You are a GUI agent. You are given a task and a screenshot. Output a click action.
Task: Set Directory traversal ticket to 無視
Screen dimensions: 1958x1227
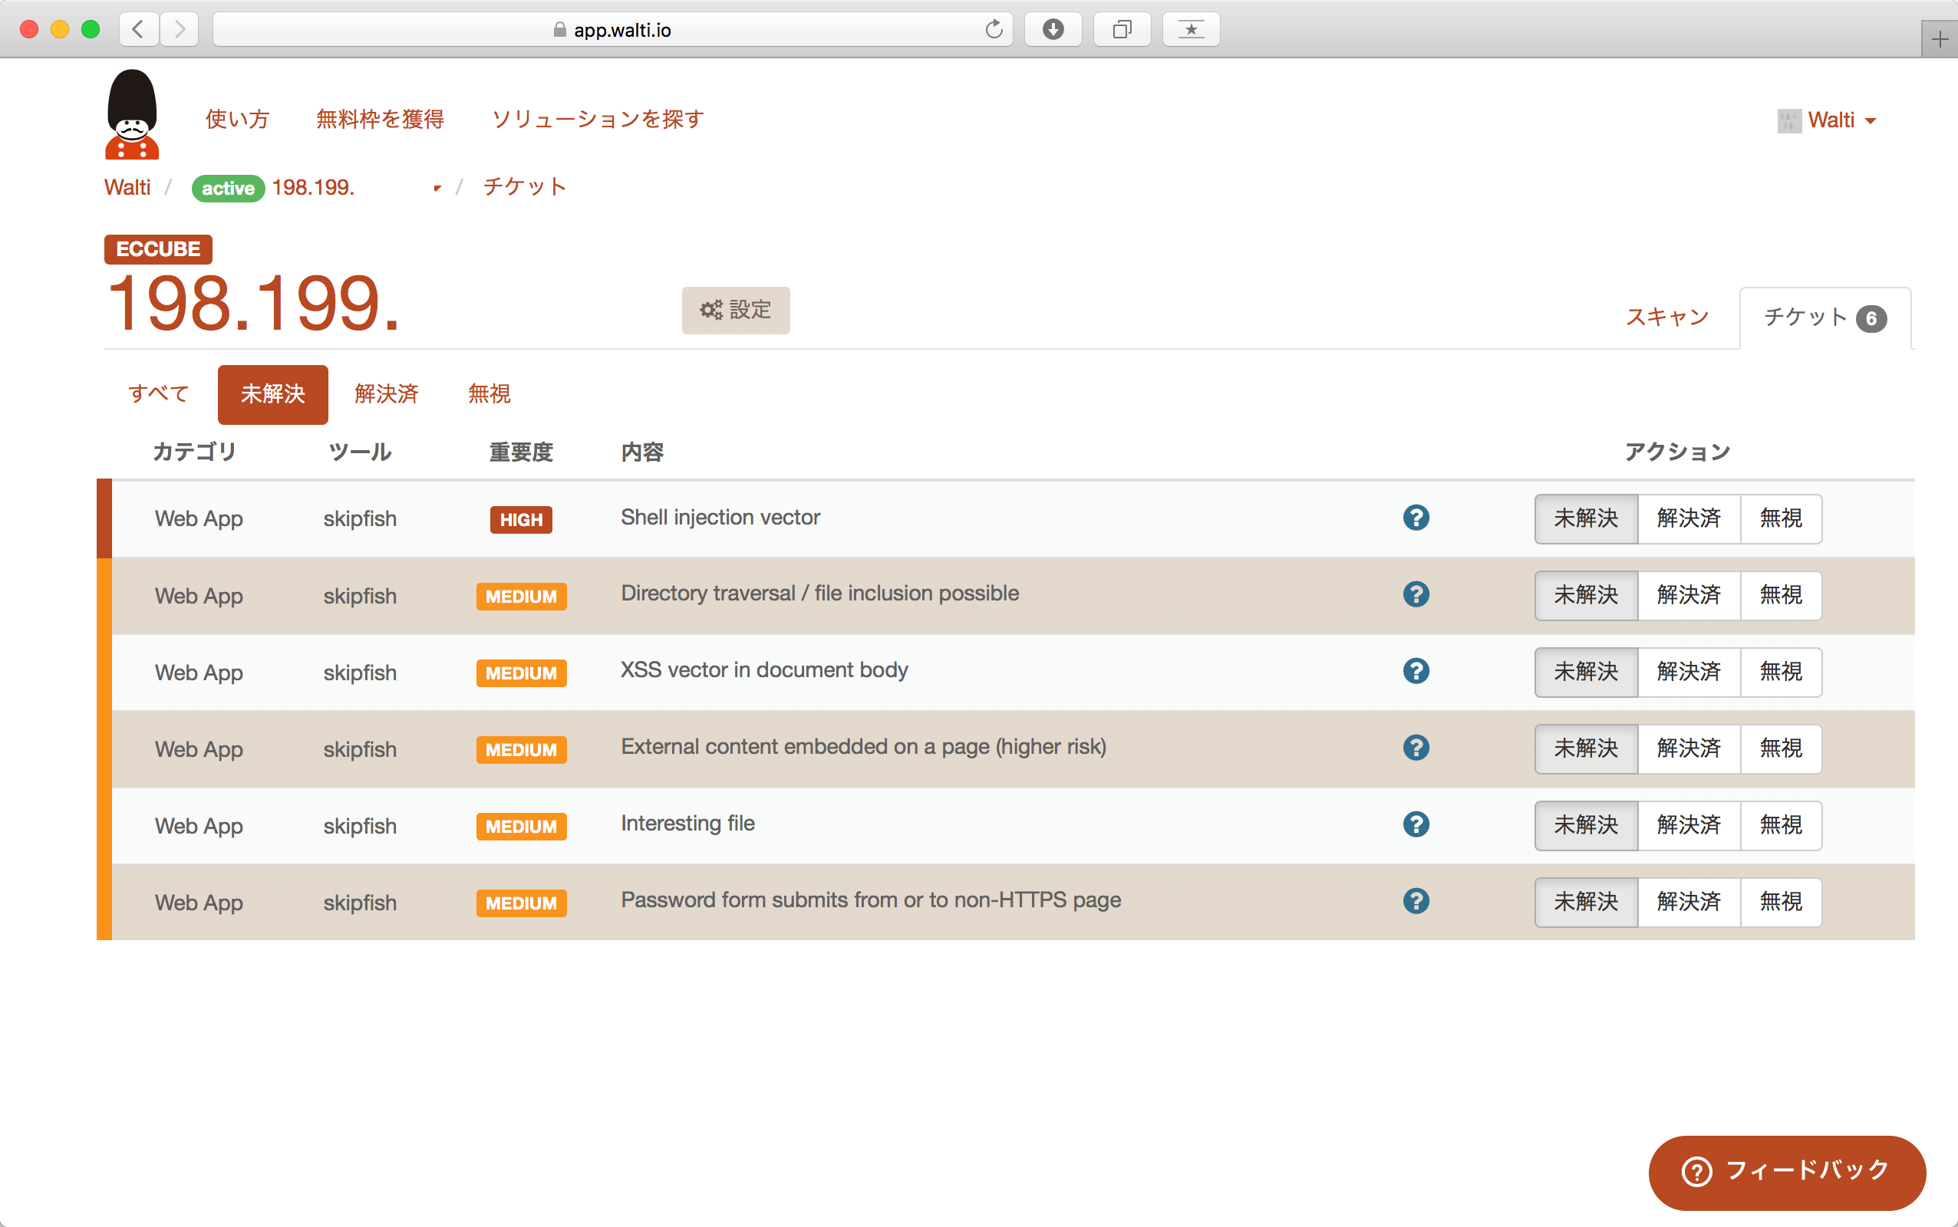click(x=1781, y=596)
